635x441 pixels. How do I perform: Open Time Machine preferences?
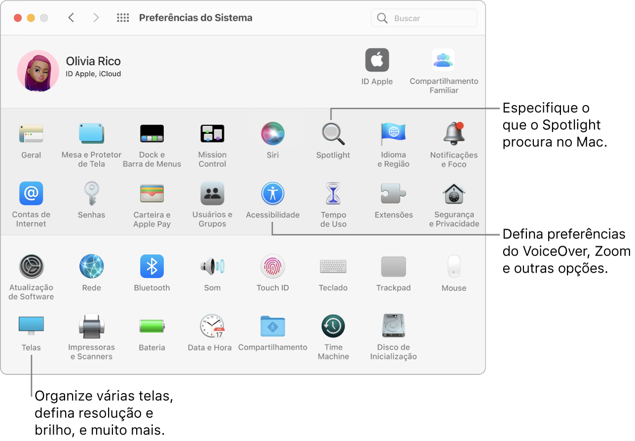[333, 326]
